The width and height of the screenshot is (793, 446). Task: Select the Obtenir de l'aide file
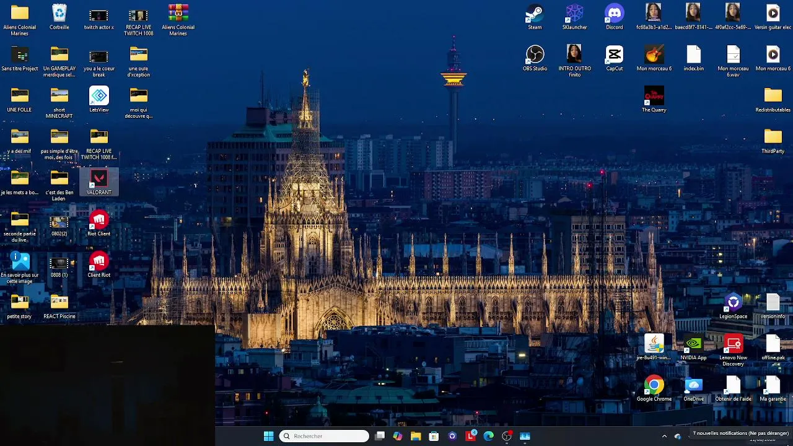point(734,385)
